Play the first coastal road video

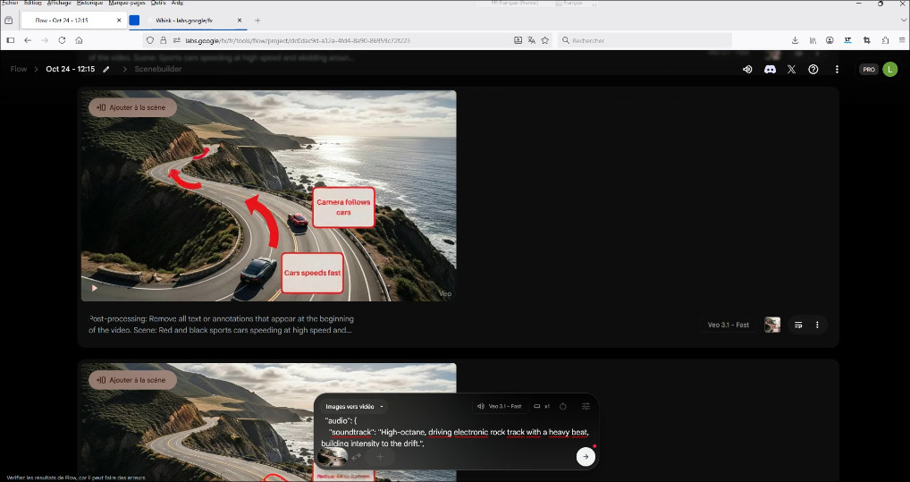click(95, 288)
